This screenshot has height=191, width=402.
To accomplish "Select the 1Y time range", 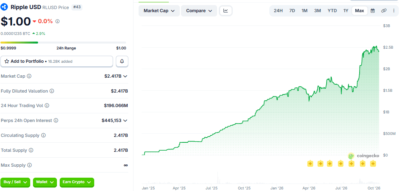I will (x=346, y=11).
